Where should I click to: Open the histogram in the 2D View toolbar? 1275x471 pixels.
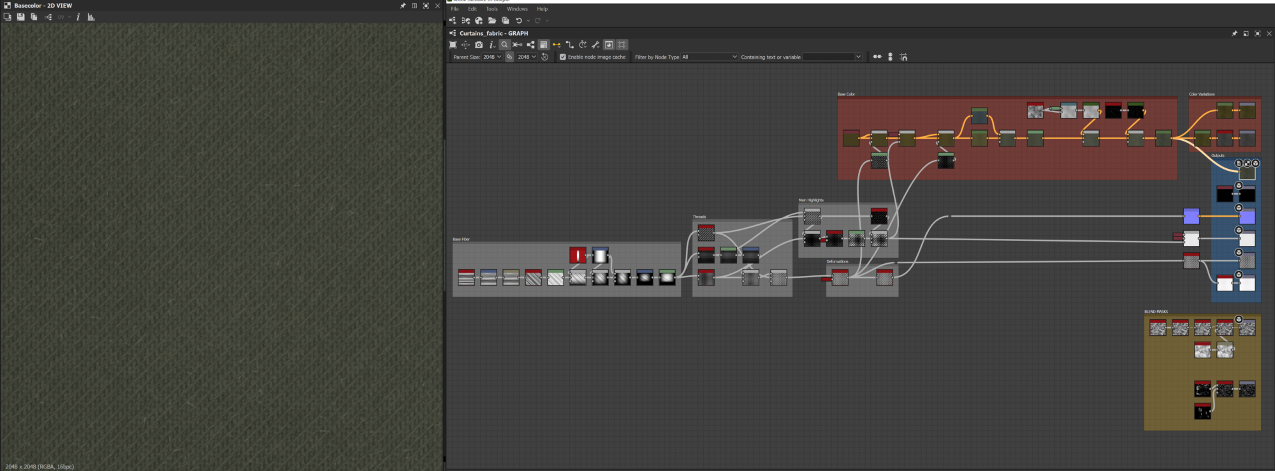tap(91, 17)
